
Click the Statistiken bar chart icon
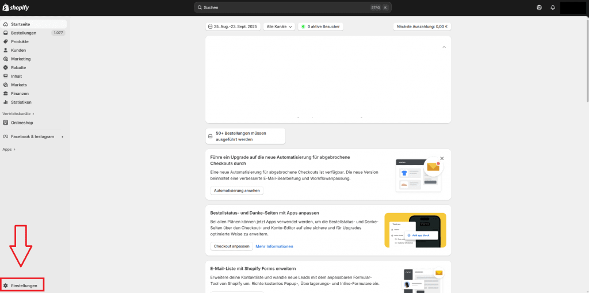[x=6, y=102]
